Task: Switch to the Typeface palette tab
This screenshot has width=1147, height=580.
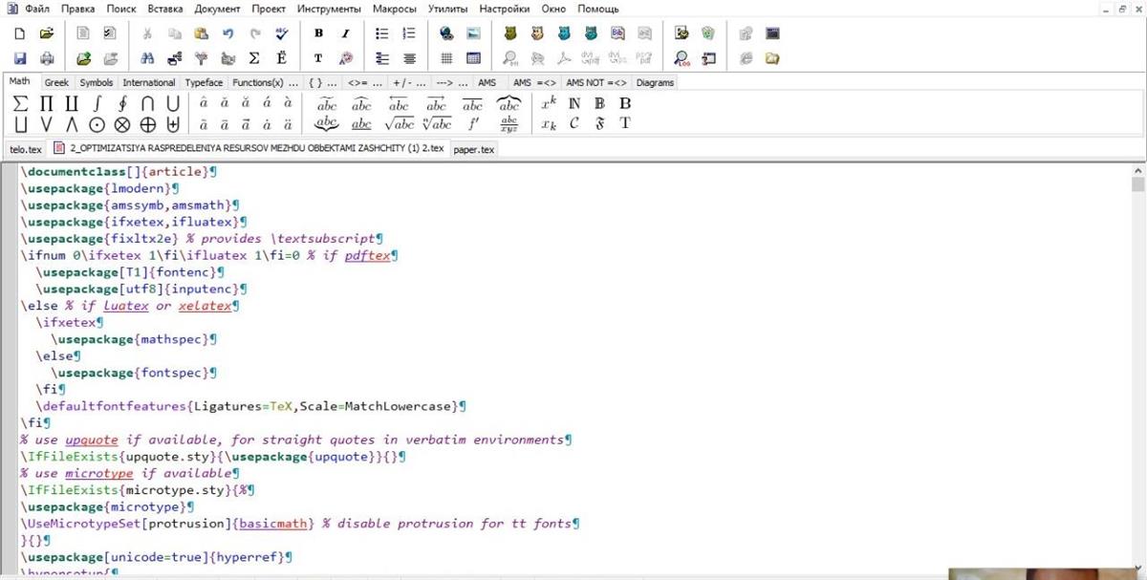Action: click(x=204, y=83)
